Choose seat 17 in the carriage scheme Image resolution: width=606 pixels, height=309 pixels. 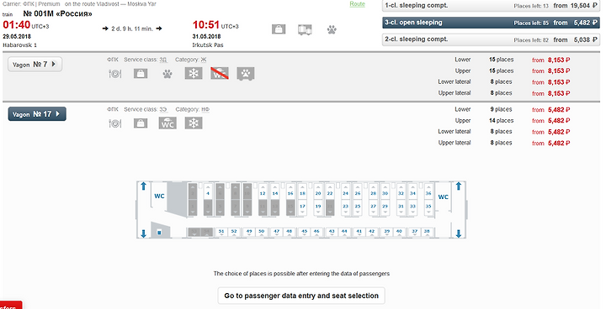pyautogui.click(x=302, y=207)
